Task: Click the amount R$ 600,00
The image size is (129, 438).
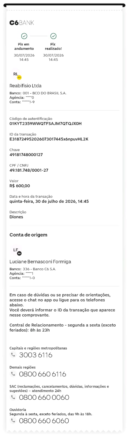Action: [x=20, y=186]
